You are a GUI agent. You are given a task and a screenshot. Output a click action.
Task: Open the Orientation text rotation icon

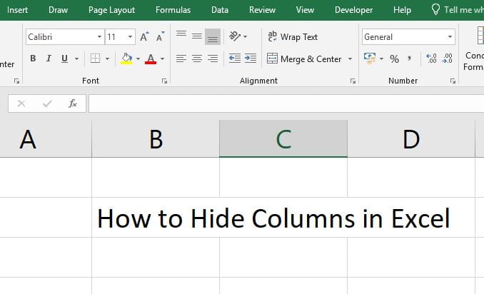(235, 36)
